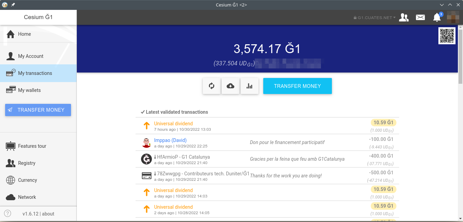Click the (-9.443 UD) amount
This screenshot has height=222, width=463.
(381, 147)
